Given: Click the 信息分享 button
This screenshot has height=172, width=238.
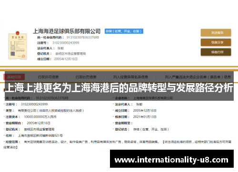Looking at the screenshot, I should (x=216, y=42).
